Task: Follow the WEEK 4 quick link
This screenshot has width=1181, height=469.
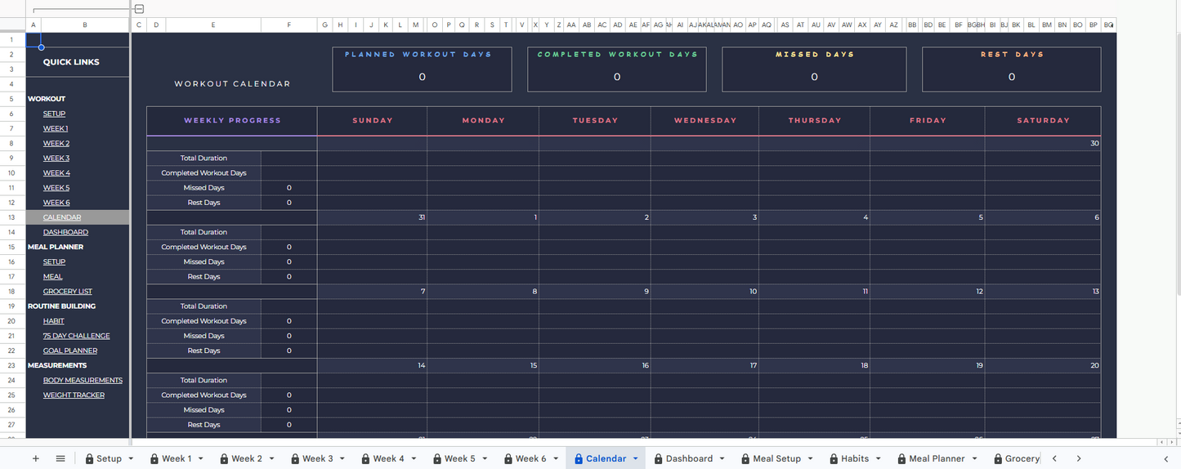Action: 56,172
